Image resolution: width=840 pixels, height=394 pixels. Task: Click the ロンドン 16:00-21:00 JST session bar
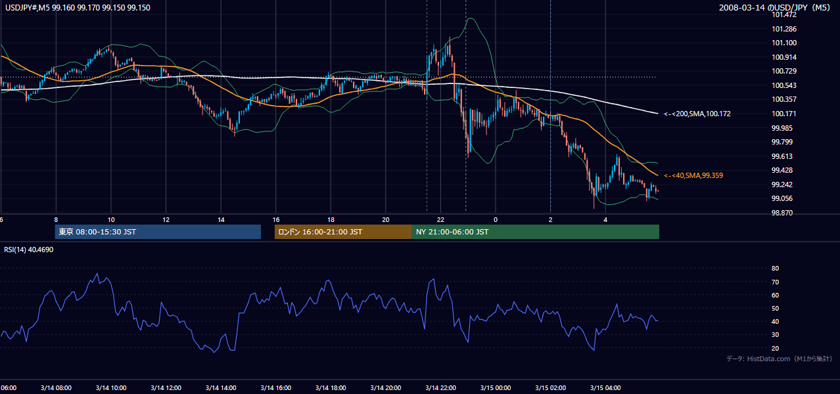point(343,232)
